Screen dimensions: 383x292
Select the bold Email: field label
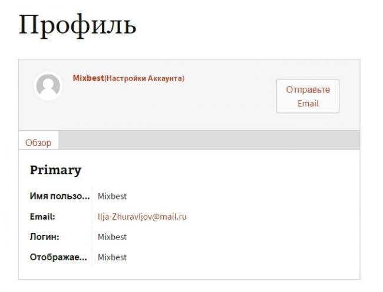pos(42,217)
